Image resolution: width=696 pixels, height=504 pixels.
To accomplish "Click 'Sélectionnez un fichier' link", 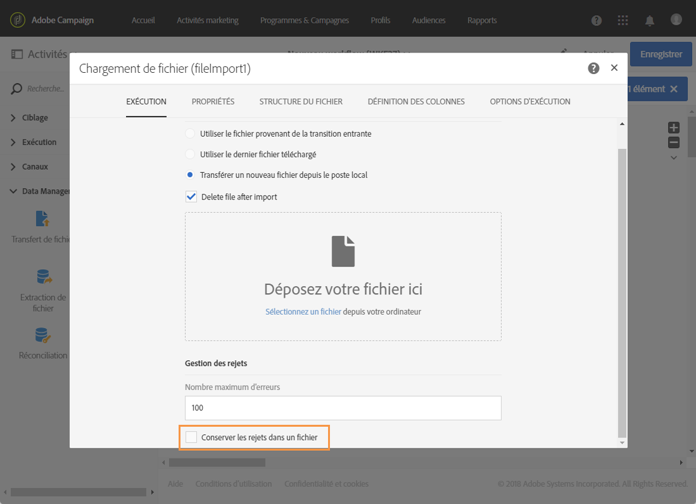I will [303, 312].
